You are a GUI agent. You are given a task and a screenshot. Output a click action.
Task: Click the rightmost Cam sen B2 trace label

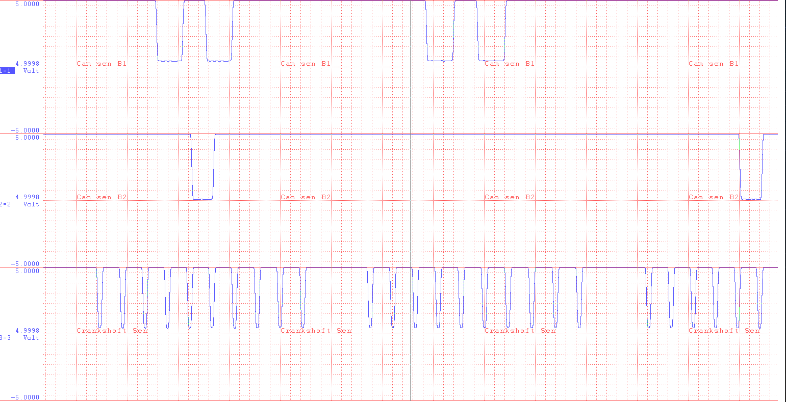tap(714, 197)
